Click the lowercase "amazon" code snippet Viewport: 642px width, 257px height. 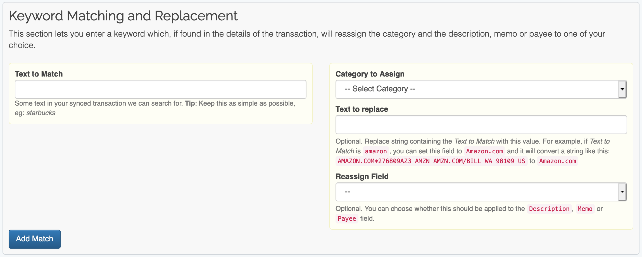point(376,151)
